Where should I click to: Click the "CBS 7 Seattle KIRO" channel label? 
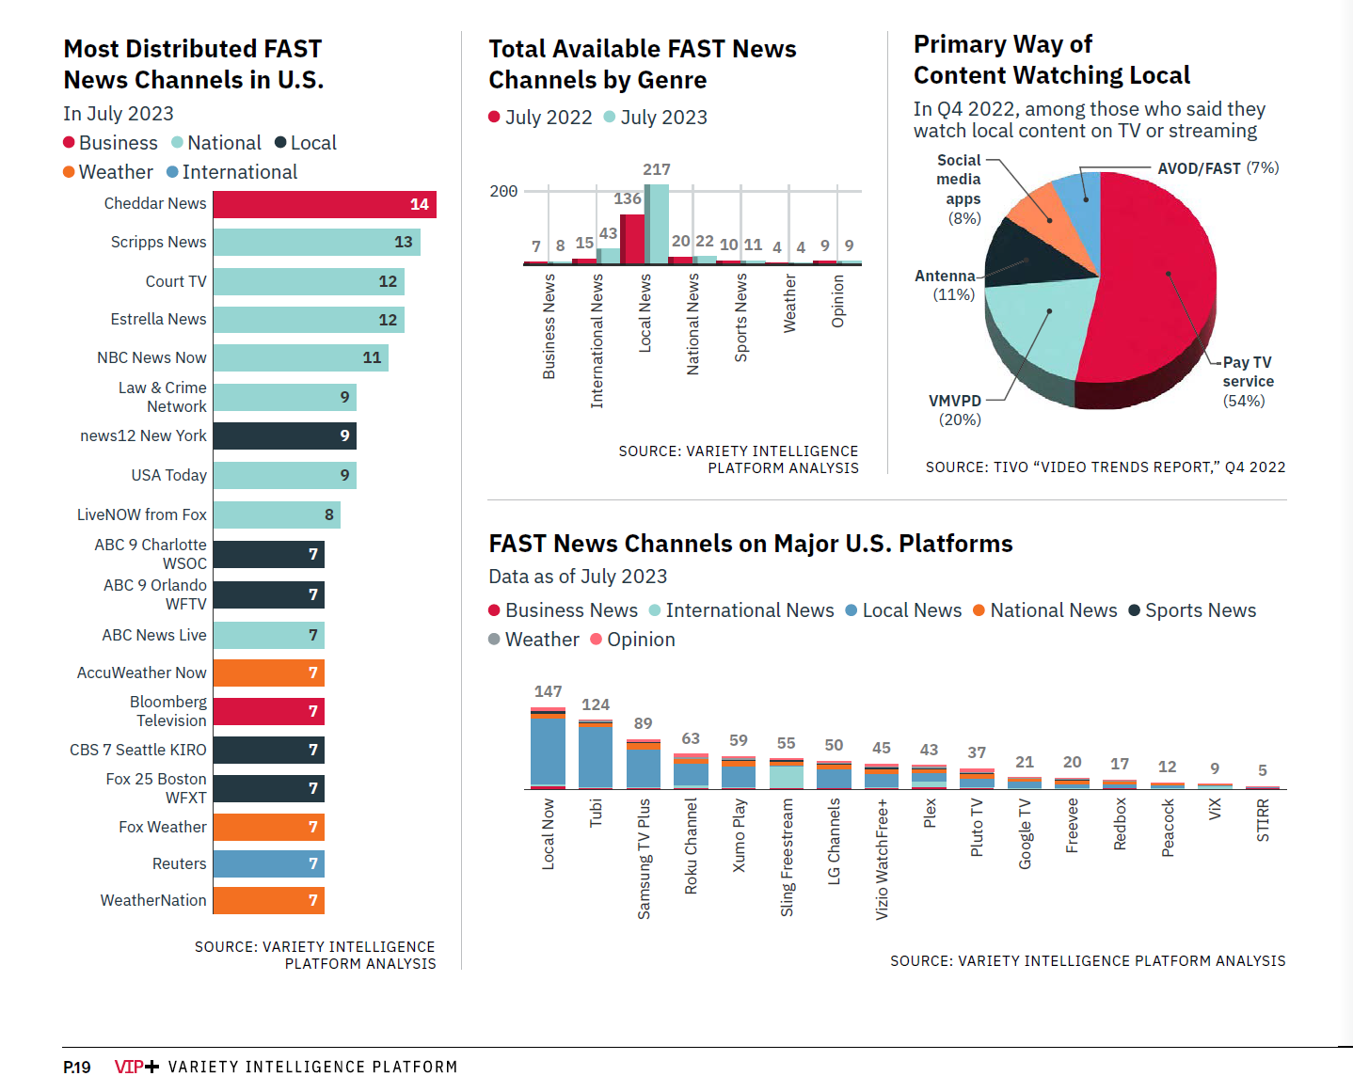click(x=138, y=750)
